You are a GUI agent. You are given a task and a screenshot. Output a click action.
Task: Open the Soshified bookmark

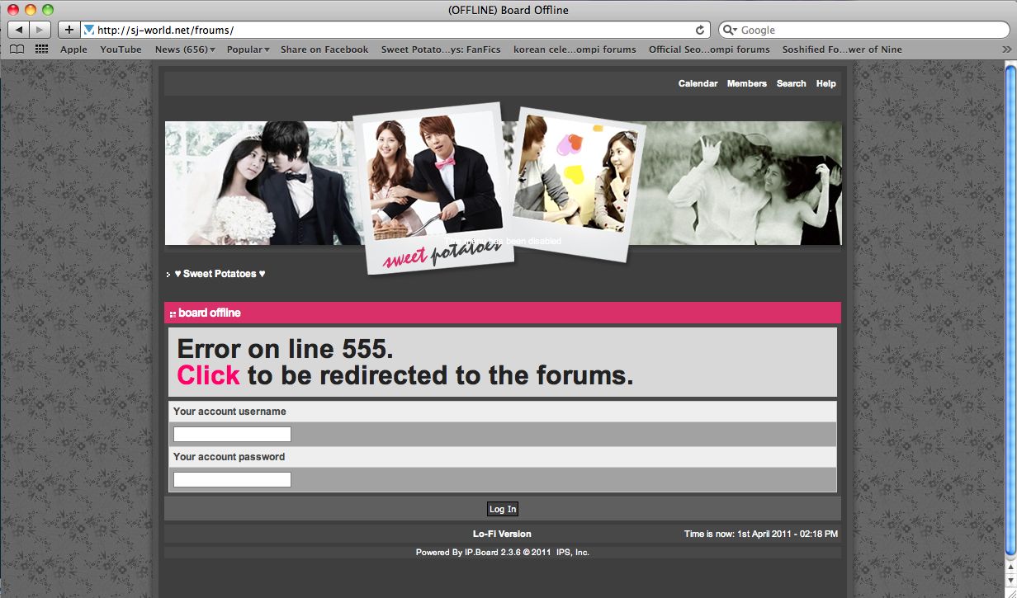tap(842, 49)
